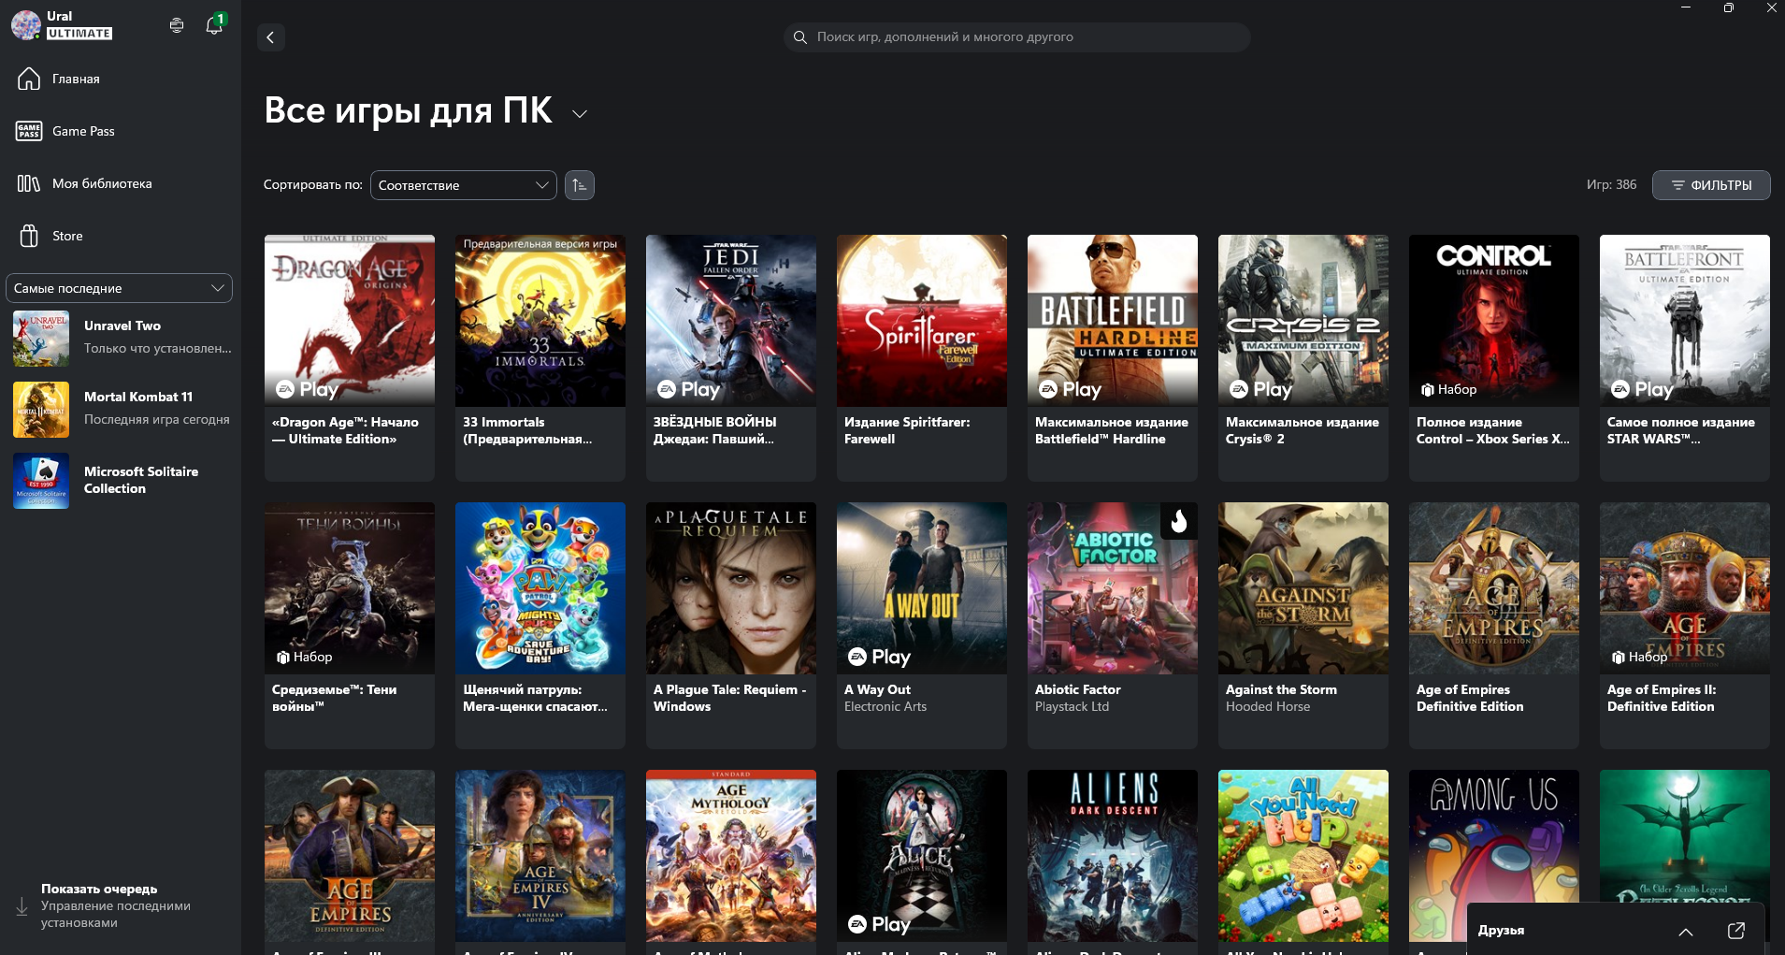
Task: Click EA Play badge on Battlefield Hardline
Action: point(1070,389)
